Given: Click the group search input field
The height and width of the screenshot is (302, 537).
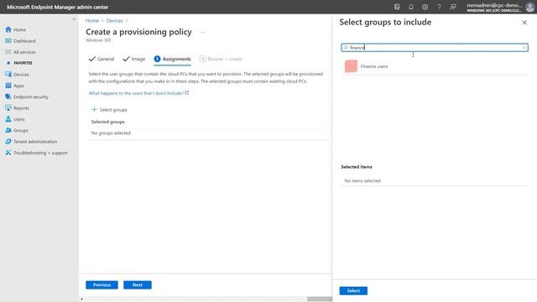Looking at the screenshot, I should (435, 48).
